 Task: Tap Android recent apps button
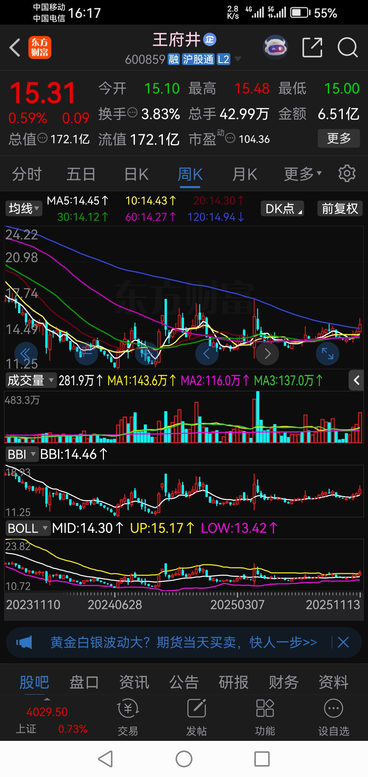(x=262, y=759)
